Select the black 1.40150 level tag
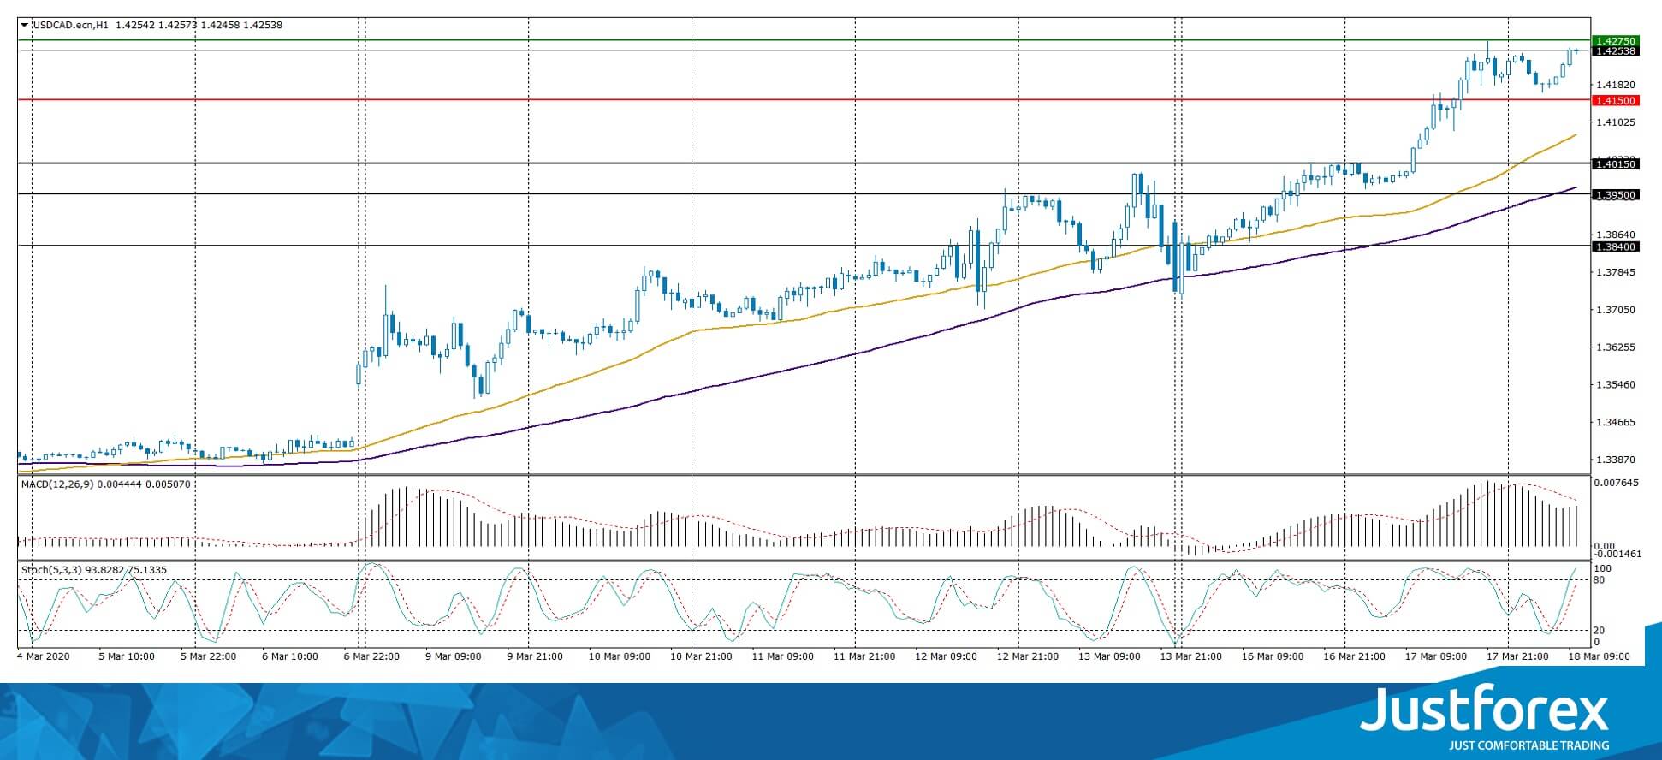Screen dimensions: 1662x760 1615,164
